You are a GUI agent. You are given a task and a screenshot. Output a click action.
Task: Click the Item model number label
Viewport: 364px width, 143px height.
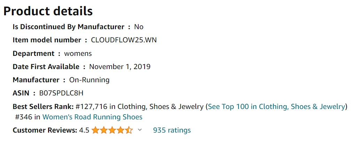(47, 40)
